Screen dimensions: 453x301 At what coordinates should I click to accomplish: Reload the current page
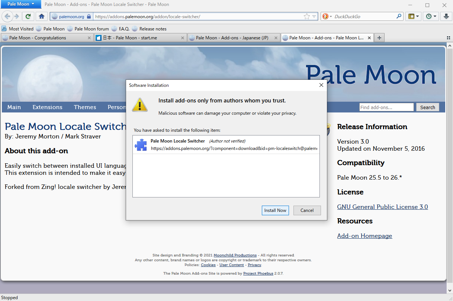28,16
